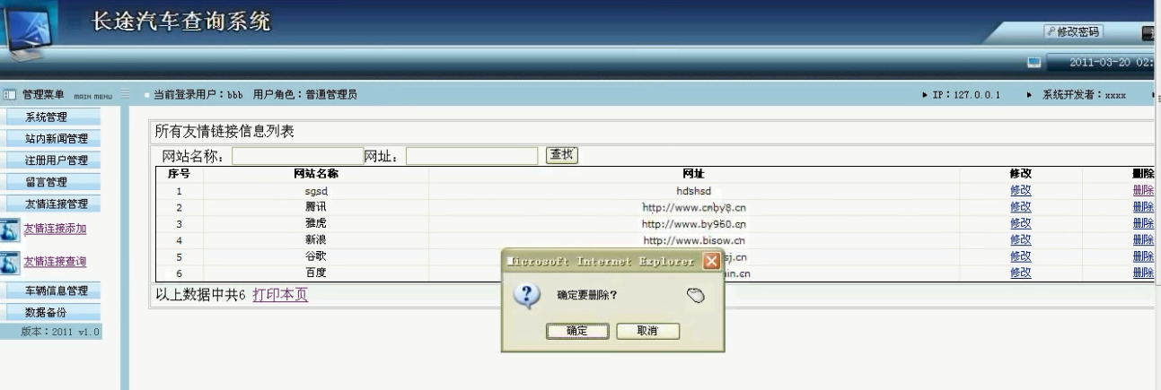The width and height of the screenshot is (1161, 390).
Task: Click the 打印本页 link
Action: coord(280,295)
